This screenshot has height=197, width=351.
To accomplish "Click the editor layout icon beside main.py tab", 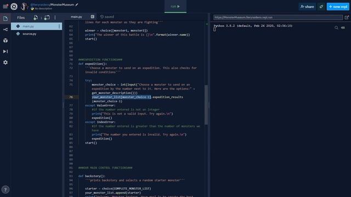I will (93, 16).
